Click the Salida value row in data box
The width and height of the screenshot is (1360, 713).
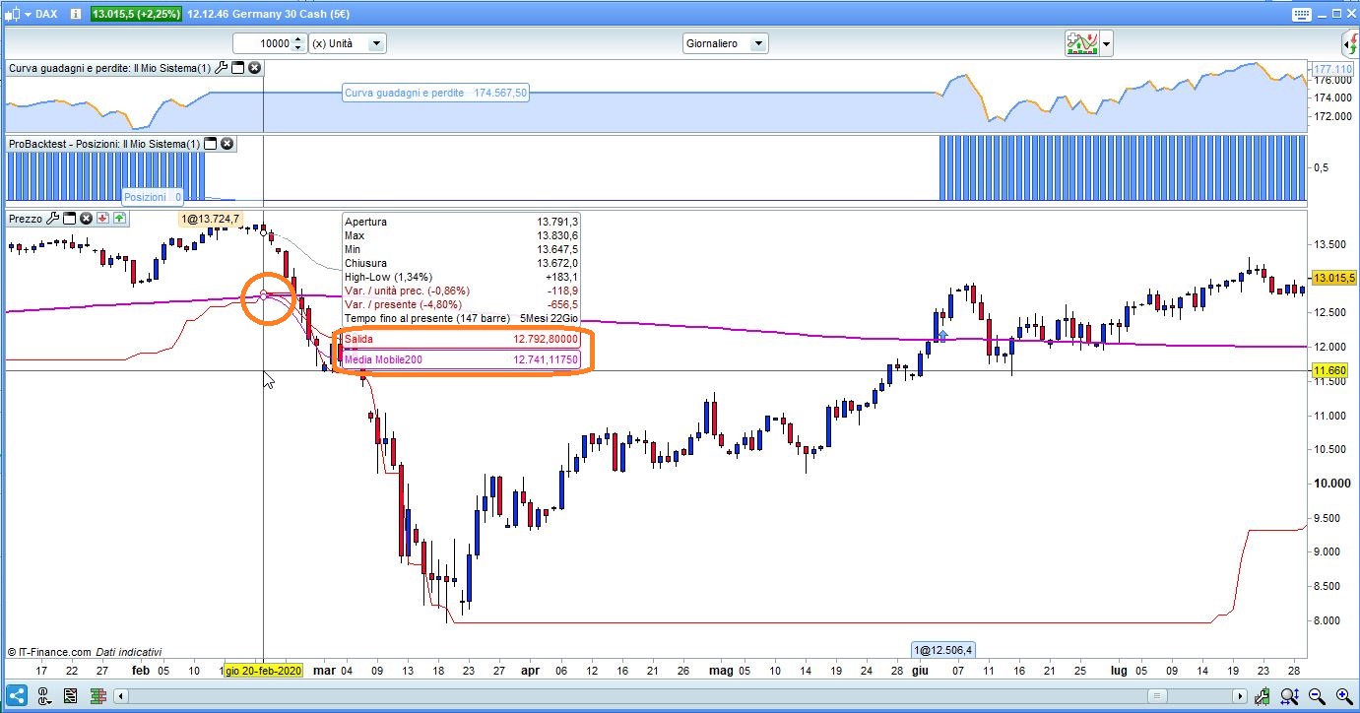pos(461,339)
